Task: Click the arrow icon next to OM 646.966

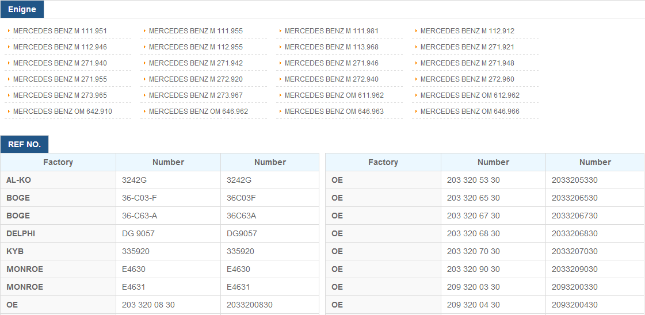Action: (x=416, y=111)
